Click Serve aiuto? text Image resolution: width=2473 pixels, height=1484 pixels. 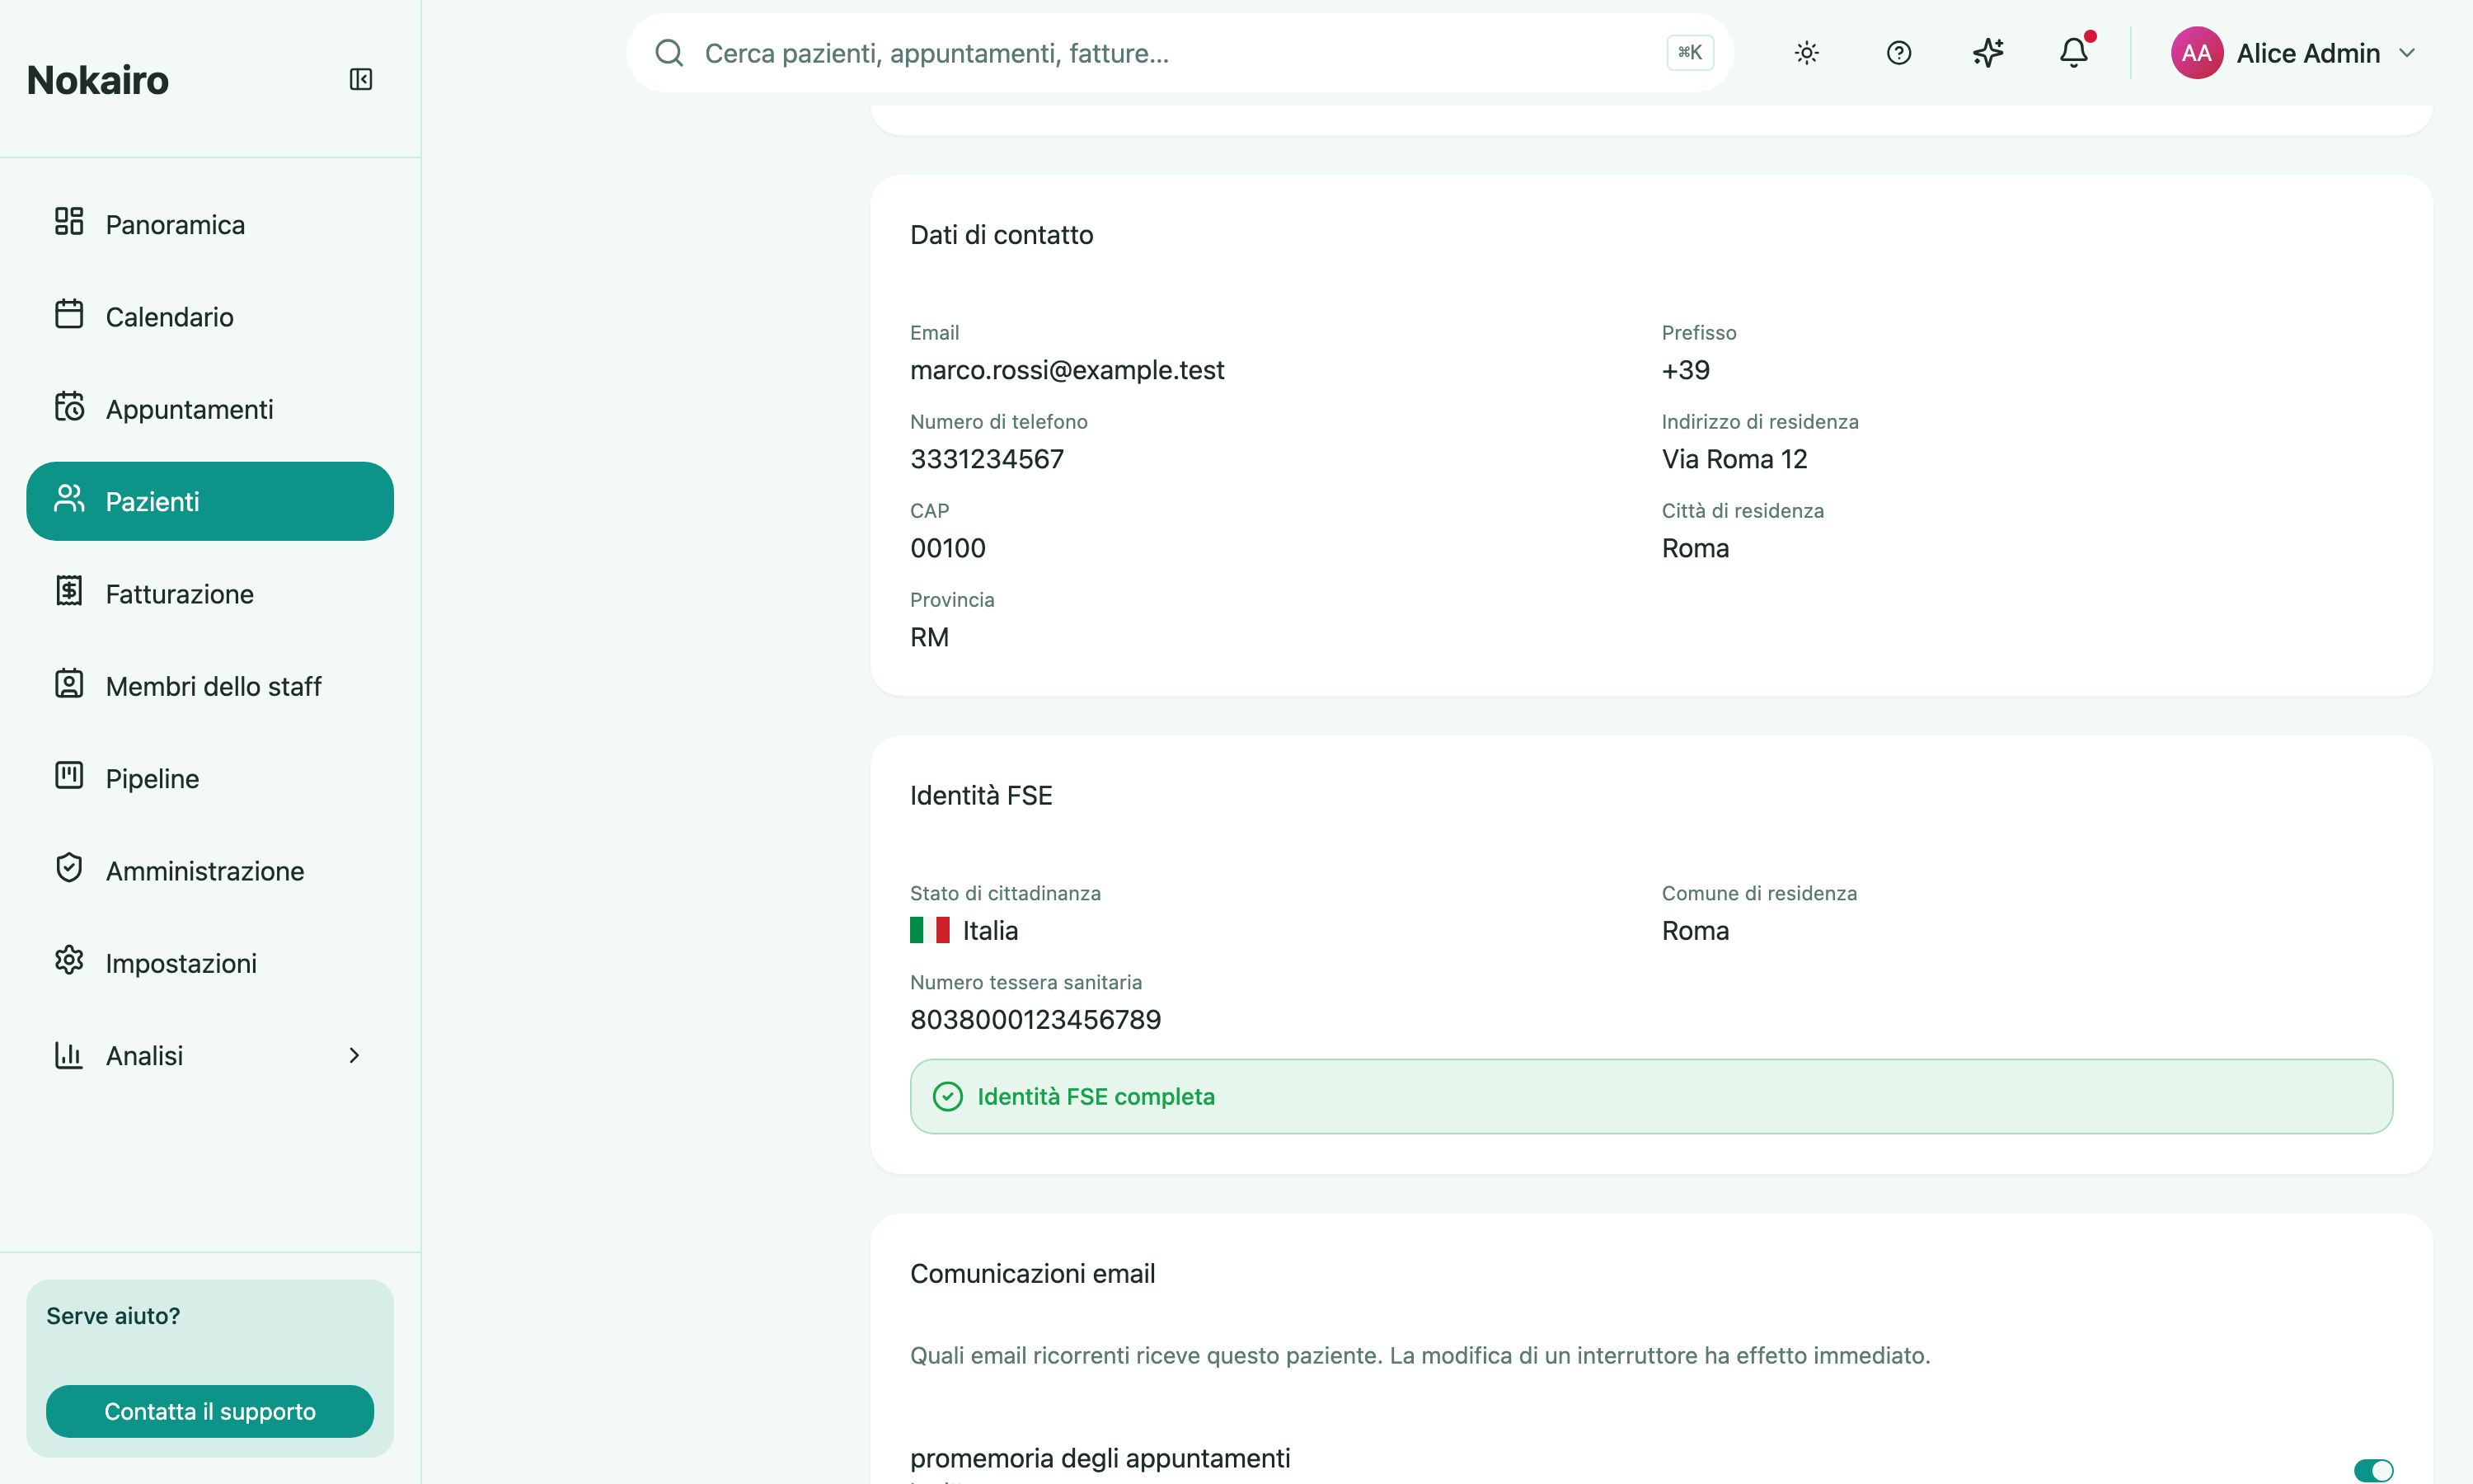tap(113, 1315)
